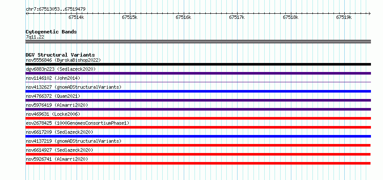Open the nsv6617209 (Sedlazeck2020) variant label
Screen dimensions: 383x180
click(59, 132)
